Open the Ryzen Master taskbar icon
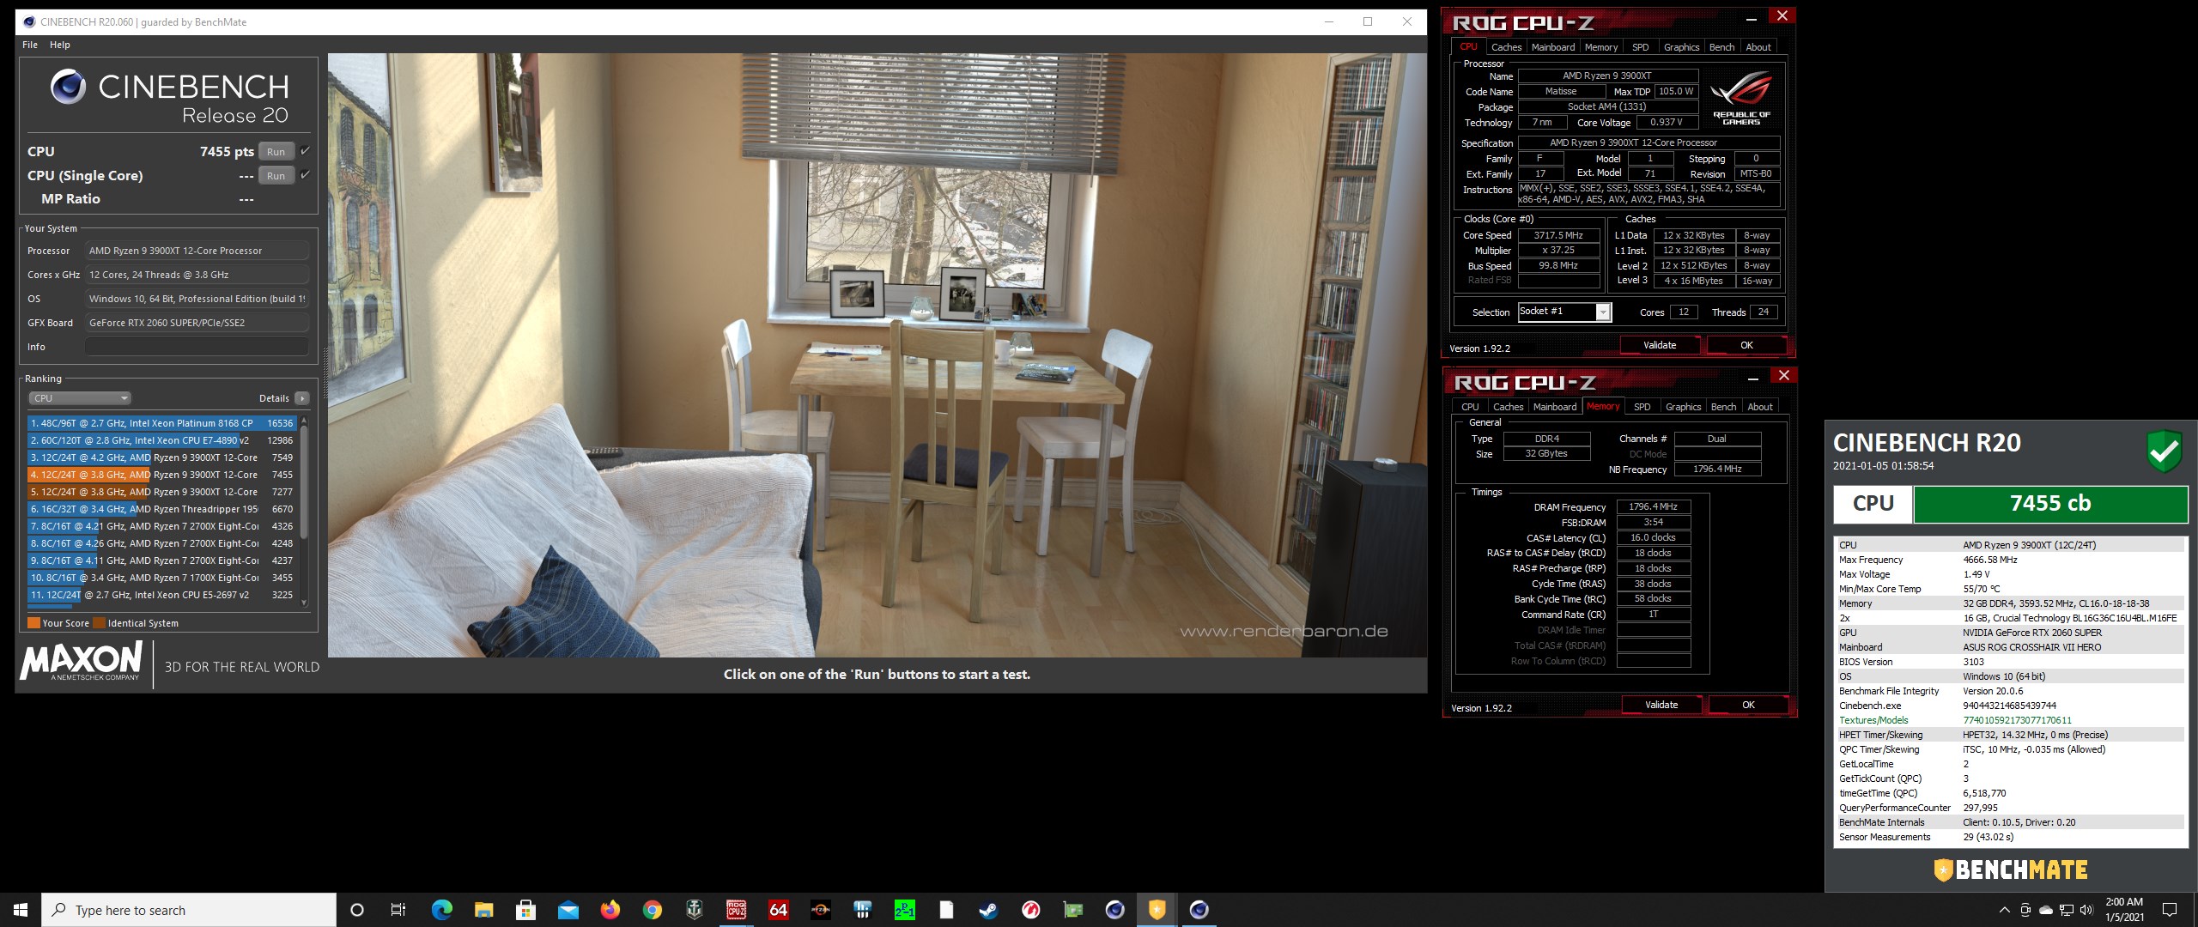 click(820, 910)
